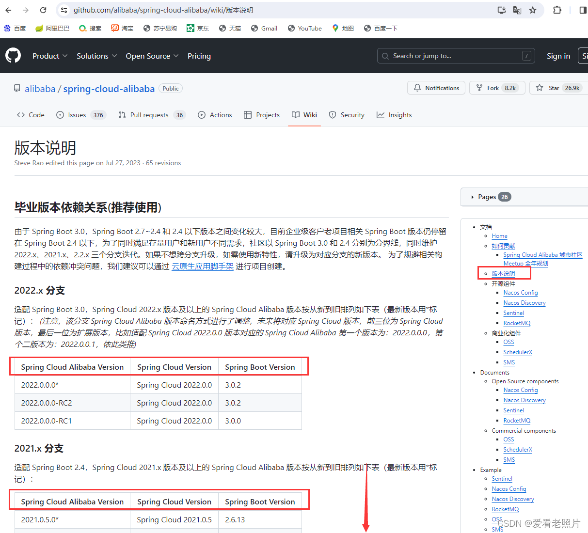This screenshot has width=588, height=533.
Task: Switch to the Security tab
Action: (x=347, y=115)
